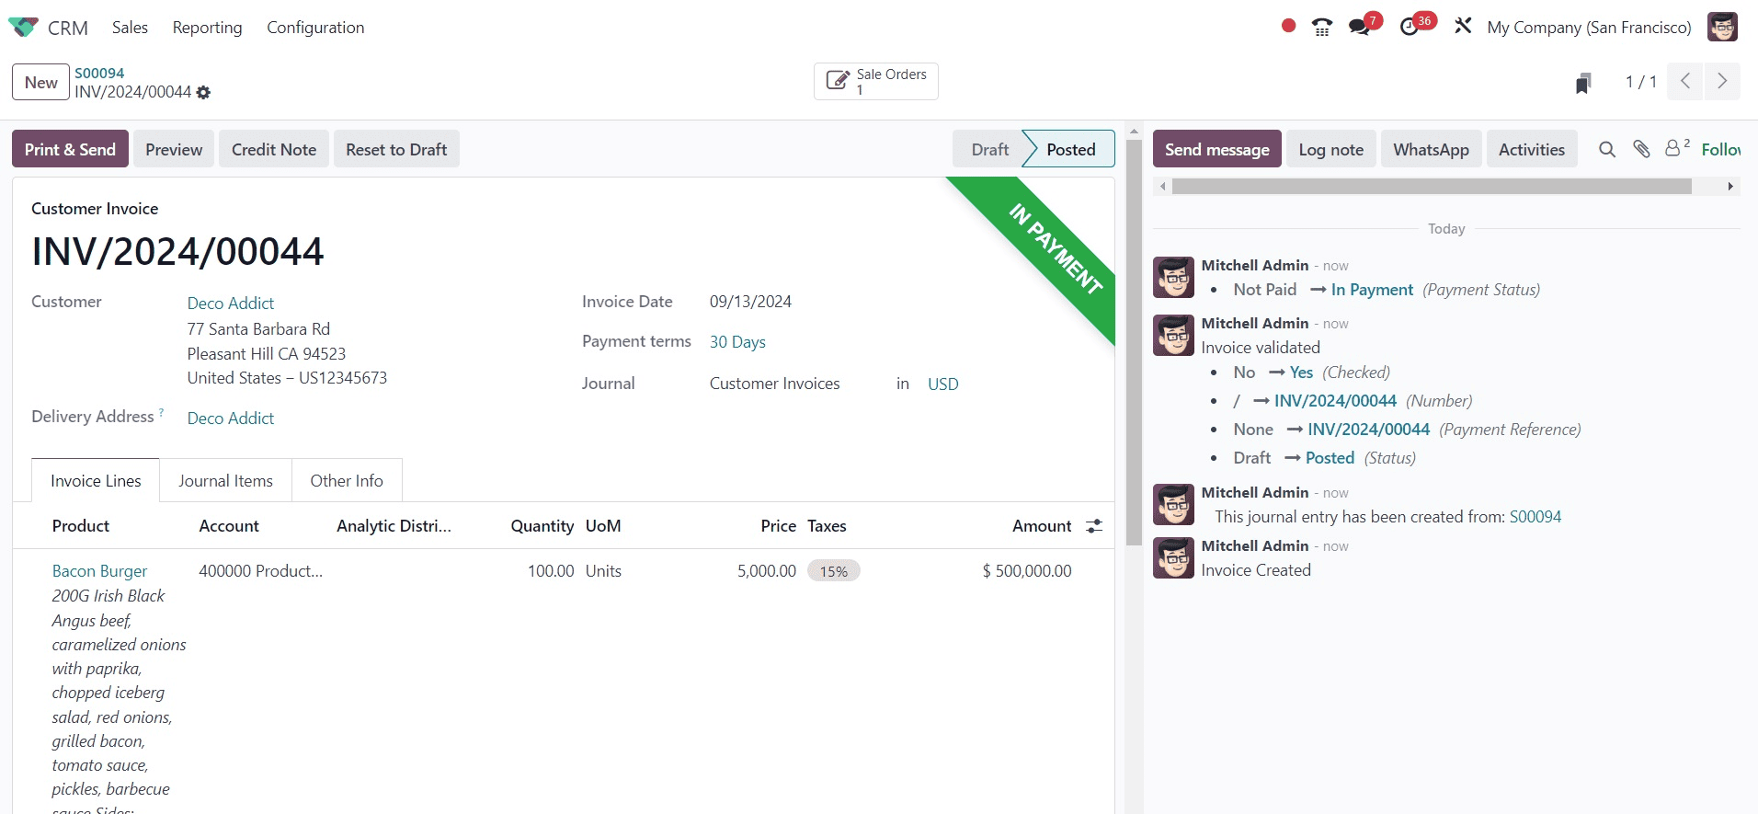The width and height of the screenshot is (1758, 814).
Task: Search messages with magnifier icon
Action: click(x=1606, y=149)
